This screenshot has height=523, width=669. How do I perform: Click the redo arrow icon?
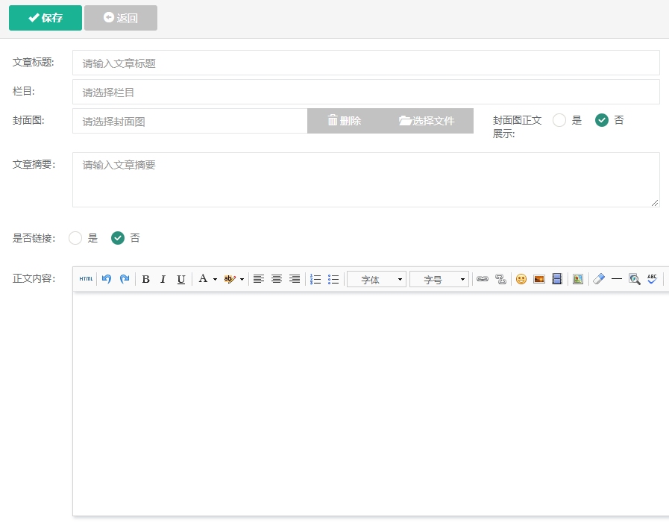click(x=125, y=279)
